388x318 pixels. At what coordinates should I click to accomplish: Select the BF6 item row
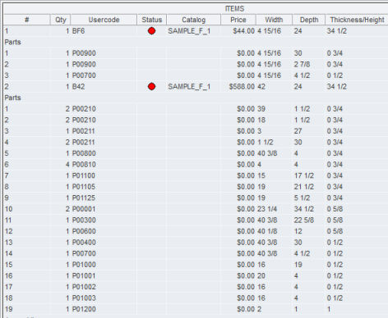point(196,31)
